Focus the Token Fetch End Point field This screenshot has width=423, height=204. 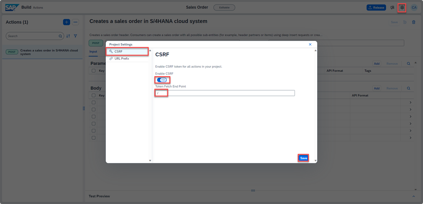pos(225,93)
